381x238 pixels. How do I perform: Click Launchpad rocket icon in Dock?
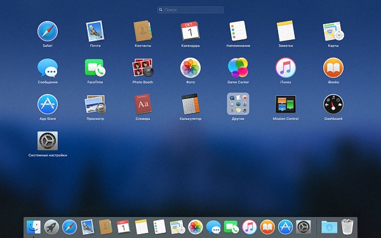pos(51,227)
